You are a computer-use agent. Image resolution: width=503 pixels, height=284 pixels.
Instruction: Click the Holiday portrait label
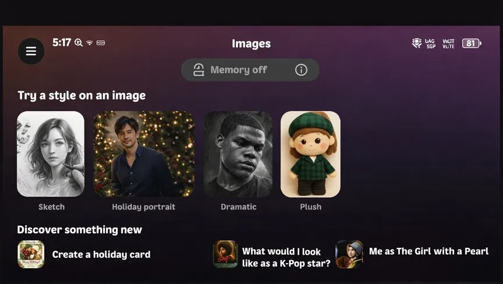pos(143,207)
